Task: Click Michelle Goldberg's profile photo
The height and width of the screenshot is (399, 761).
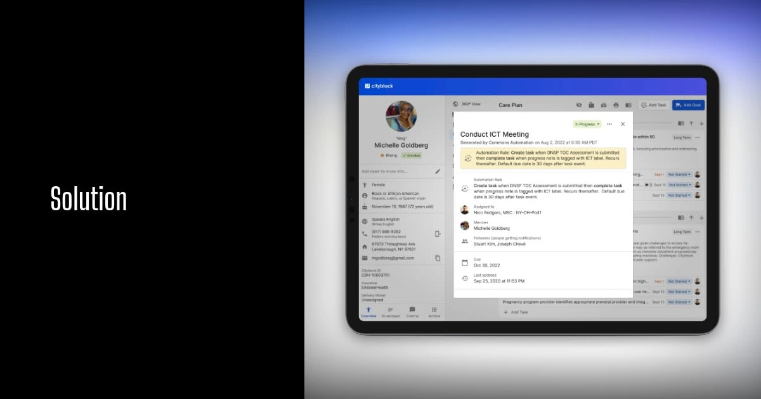Action: (401, 117)
